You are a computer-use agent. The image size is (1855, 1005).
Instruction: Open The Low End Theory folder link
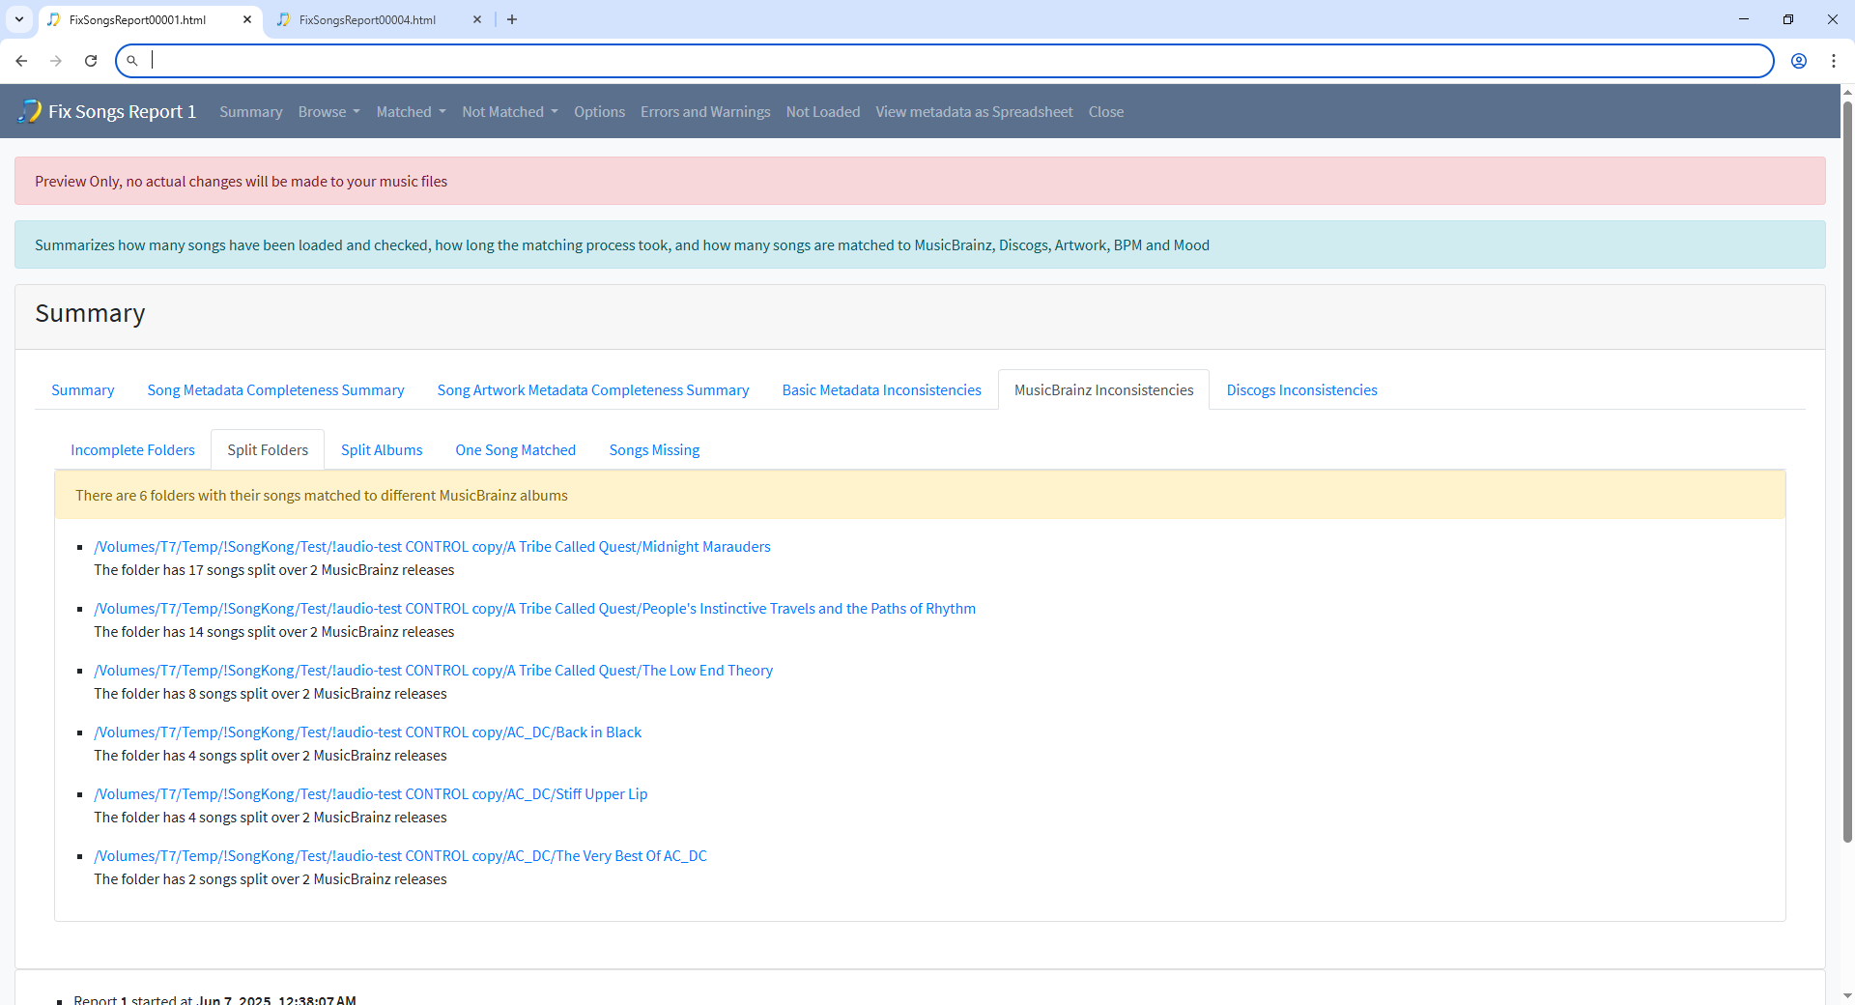click(x=433, y=671)
